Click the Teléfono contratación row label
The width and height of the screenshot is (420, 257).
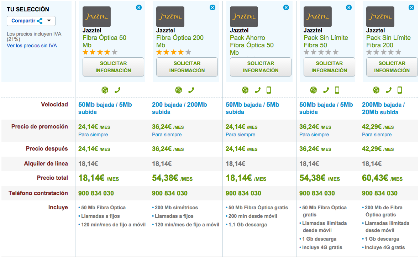(x=38, y=193)
